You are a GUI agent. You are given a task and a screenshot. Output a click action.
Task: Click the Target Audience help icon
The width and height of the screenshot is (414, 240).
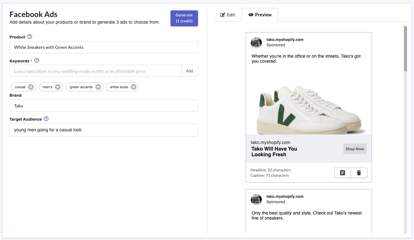(x=46, y=119)
